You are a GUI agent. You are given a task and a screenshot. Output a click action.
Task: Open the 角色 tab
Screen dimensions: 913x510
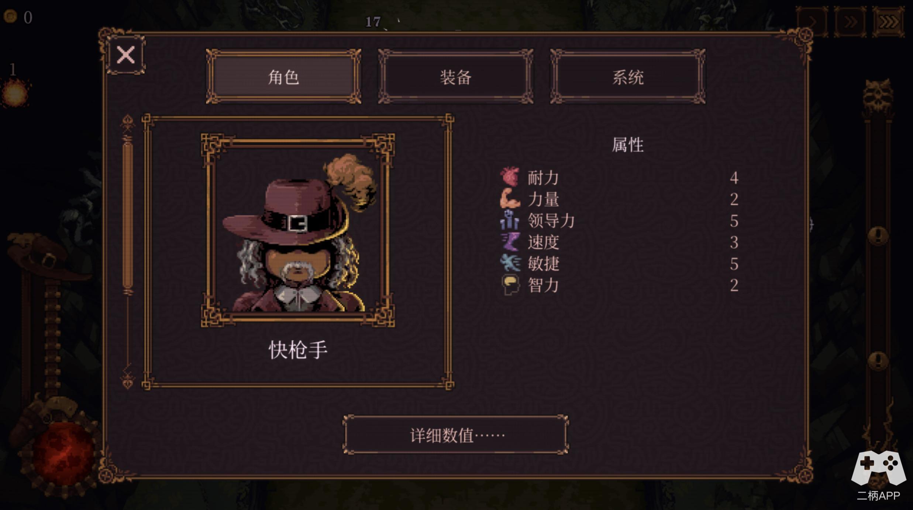pos(283,77)
